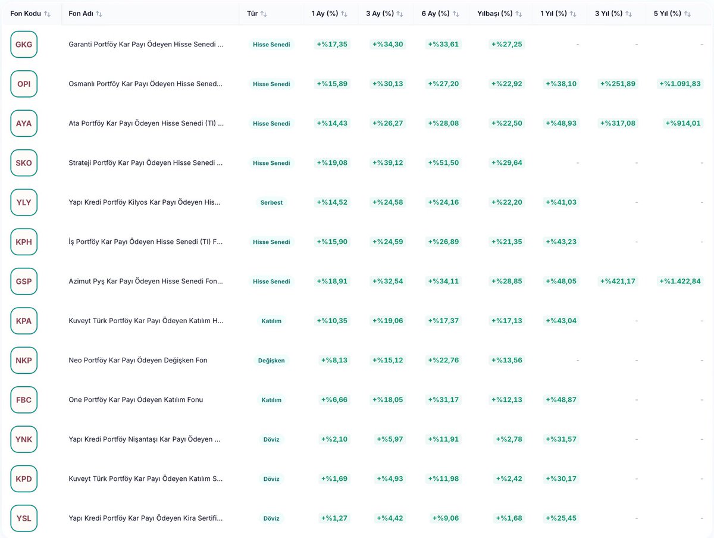Image resolution: width=714 pixels, height=538 pixels.
Task: Click the 5 Yıl (%) column header label
Action: coord(668,14)
